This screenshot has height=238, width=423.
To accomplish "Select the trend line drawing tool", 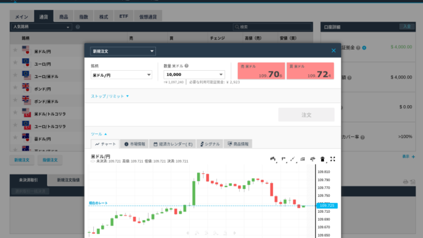I will [x=293, y=159].
